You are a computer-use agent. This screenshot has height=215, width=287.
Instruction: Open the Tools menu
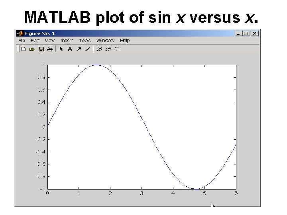click(x=85, y=40)
